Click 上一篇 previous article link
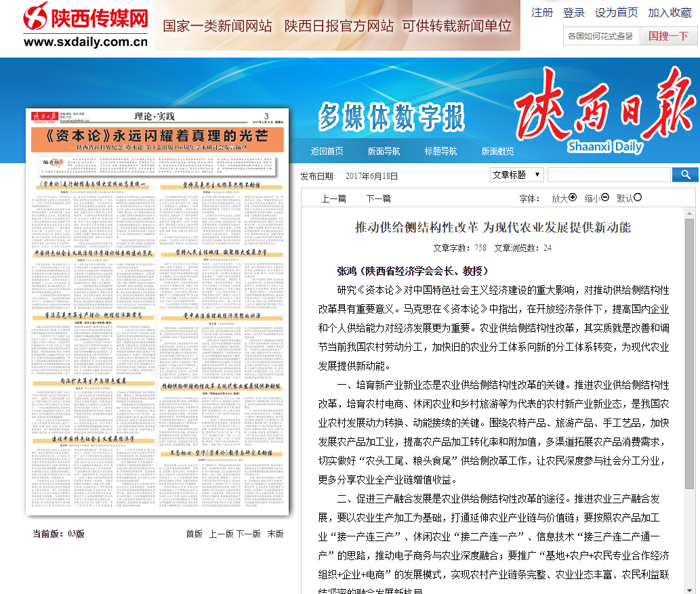The width and height of the screenshot is (700, 594). (333, 198)
